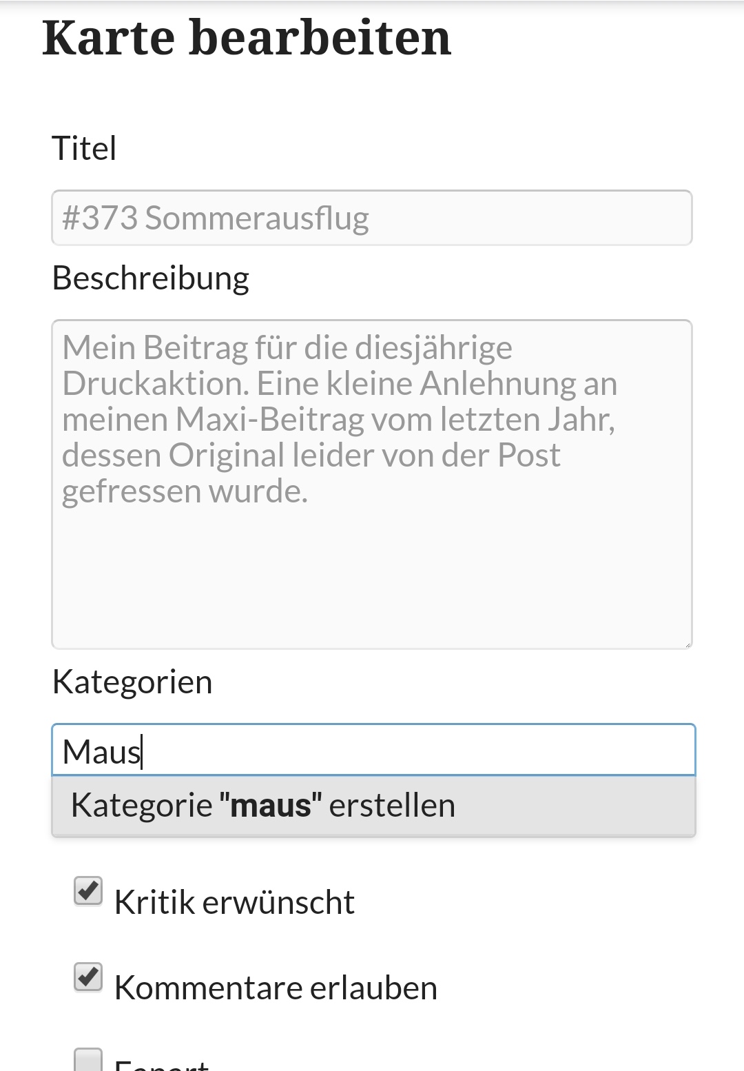This screenshot has width=744, height=1071.
Task: Tick the unchecked checkbox below Kommentare erlauben
Action: (x=88, y=1061)
